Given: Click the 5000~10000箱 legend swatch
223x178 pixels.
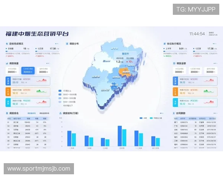Looking at the screenshot, I should pyautogui.click(x=60, y=95).
